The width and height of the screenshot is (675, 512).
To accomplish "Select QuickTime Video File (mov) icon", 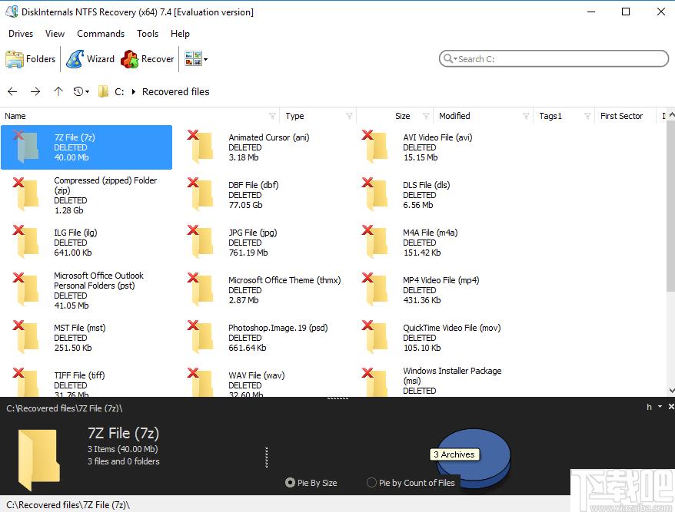I will pyautogui.click(x=375, y=337).
